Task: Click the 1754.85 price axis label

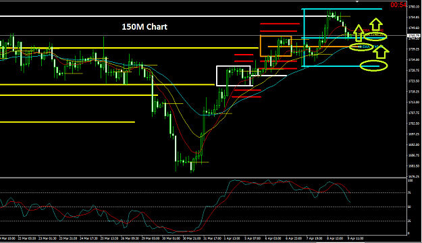Action: point(414,18)
